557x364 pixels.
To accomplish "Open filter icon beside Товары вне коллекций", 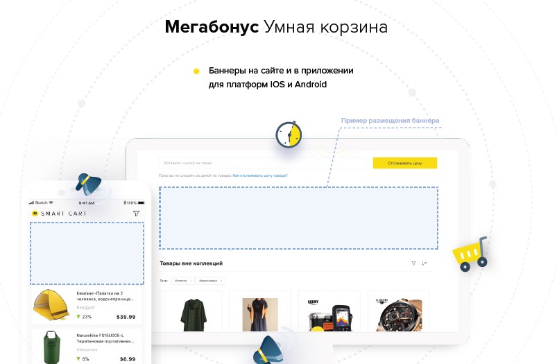I will 413,263.
